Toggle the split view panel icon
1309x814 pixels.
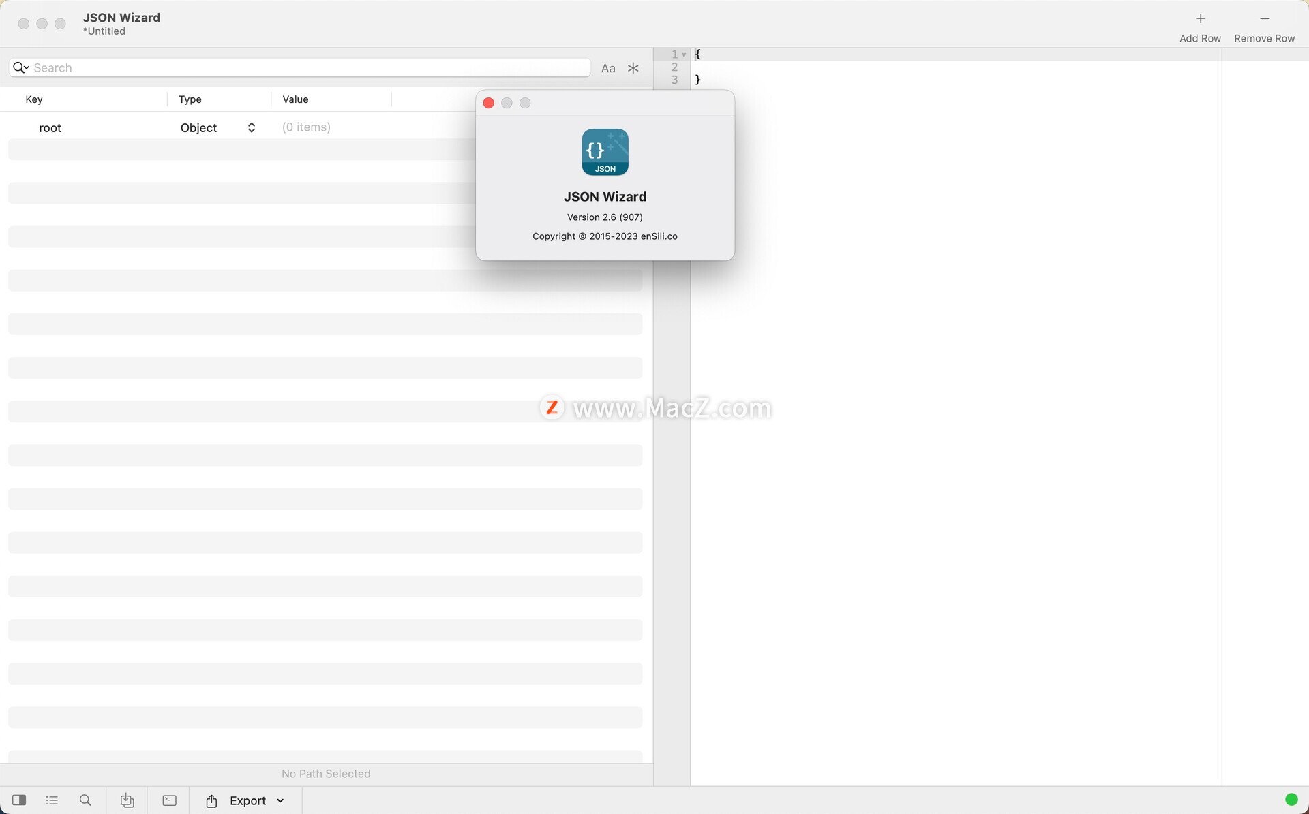pos(19,800)
